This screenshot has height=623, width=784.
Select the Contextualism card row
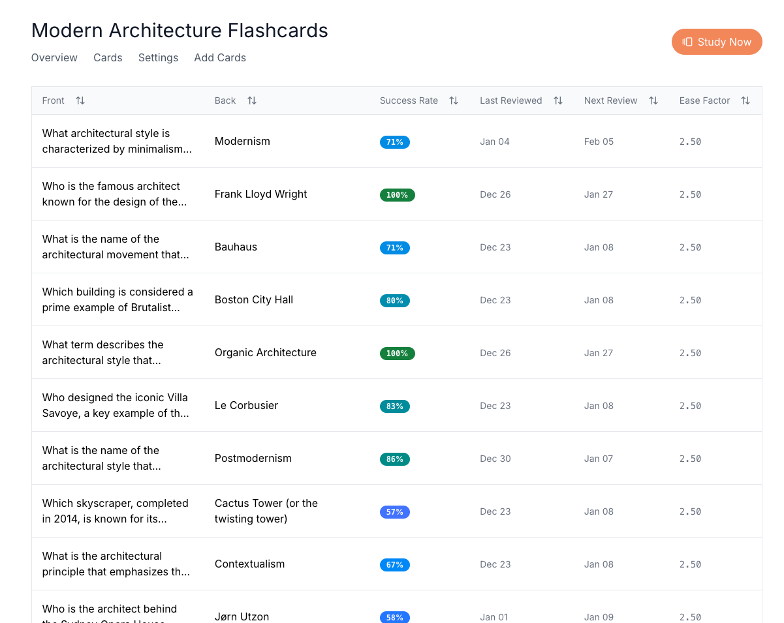(x=249, y=564)
